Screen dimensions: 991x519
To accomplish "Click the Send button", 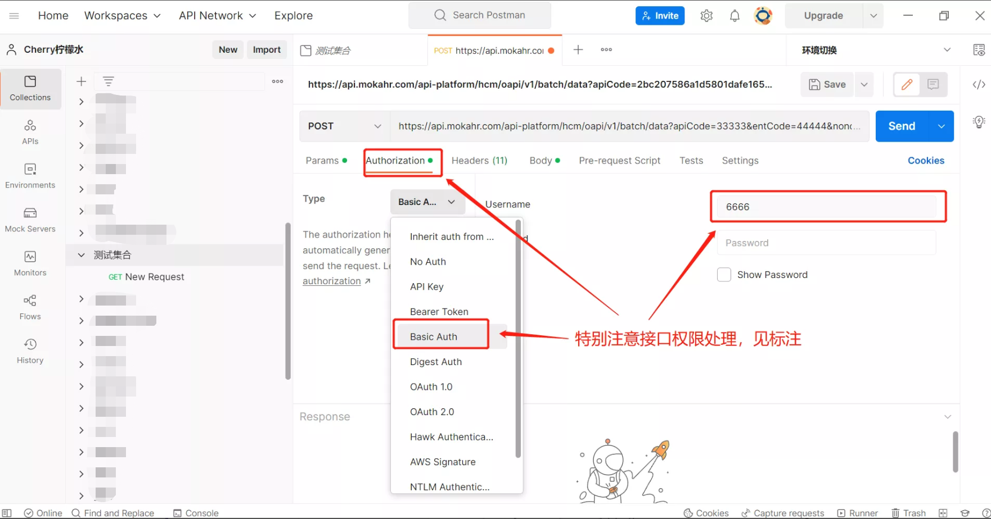I will 902,126.
